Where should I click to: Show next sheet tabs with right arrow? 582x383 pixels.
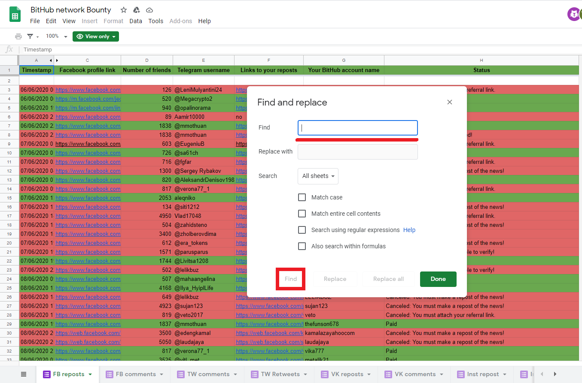tap(555, 374)
